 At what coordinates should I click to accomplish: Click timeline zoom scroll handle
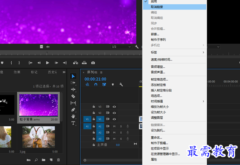coord(85,160)
